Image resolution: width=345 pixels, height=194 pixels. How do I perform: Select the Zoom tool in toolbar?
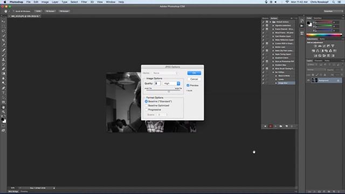click(3, 112)
